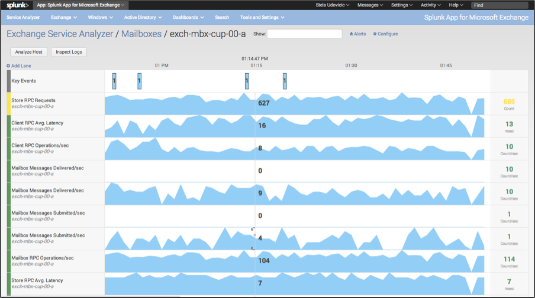The image size is (535, 298).
Task: Open the Tools and Settings menu
Action: tap(262, 17)
